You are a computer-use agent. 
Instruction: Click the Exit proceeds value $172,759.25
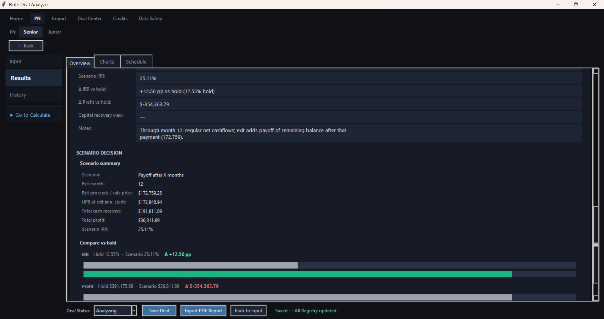pos(150,193)
